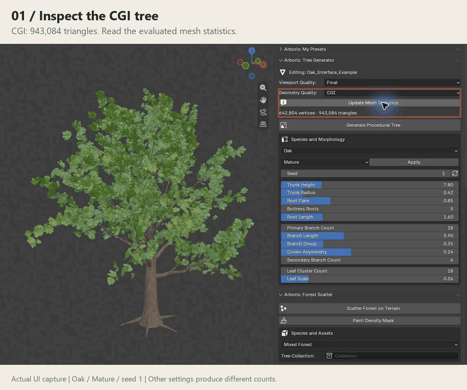
Task: Click the Generate Procedural Tree icon
Action: 283,125
